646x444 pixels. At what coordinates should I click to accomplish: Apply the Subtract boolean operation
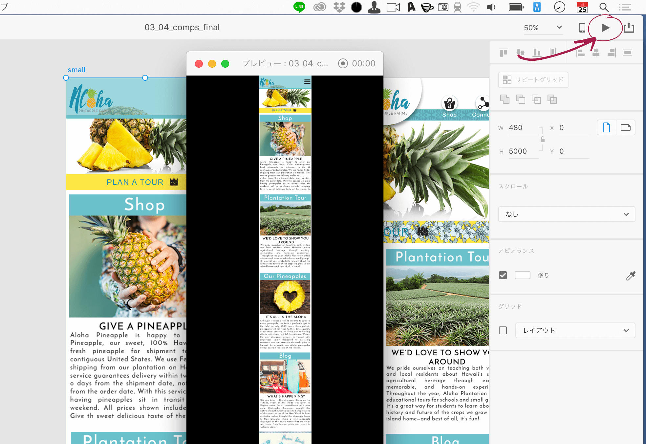(x=521, y=99)
